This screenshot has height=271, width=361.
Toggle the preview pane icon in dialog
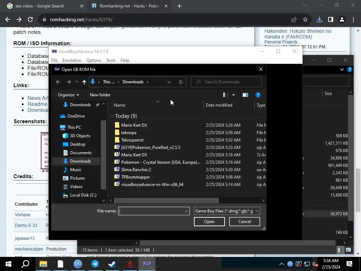click(245, 95)
